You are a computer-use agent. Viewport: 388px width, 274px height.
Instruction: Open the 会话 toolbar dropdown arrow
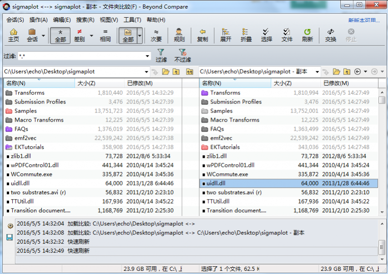44,35
